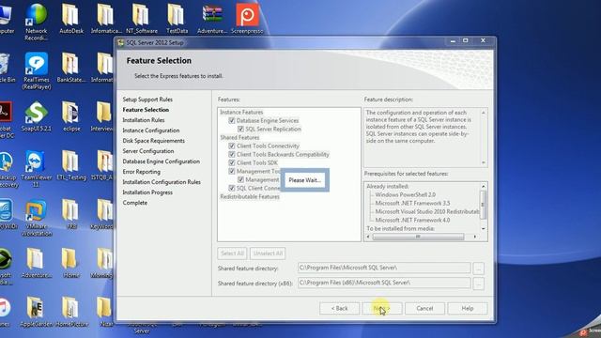
Task: Open the ETL_Testing desktop folder
Action: (71, 165)
